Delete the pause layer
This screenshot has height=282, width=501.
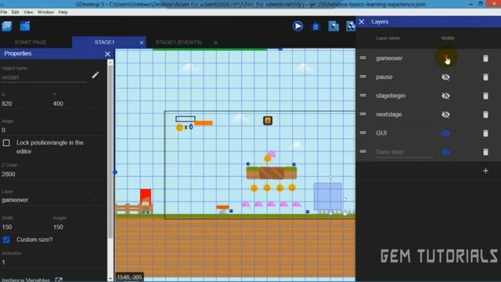coord(485,77)
